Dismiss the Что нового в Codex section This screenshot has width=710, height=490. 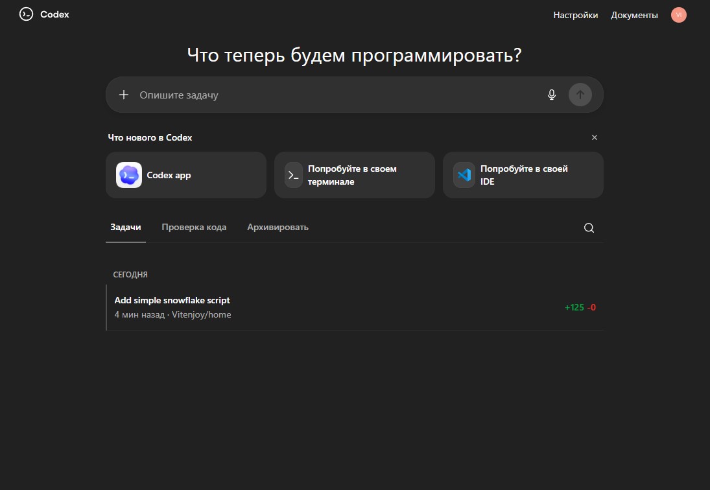(595, 137)
